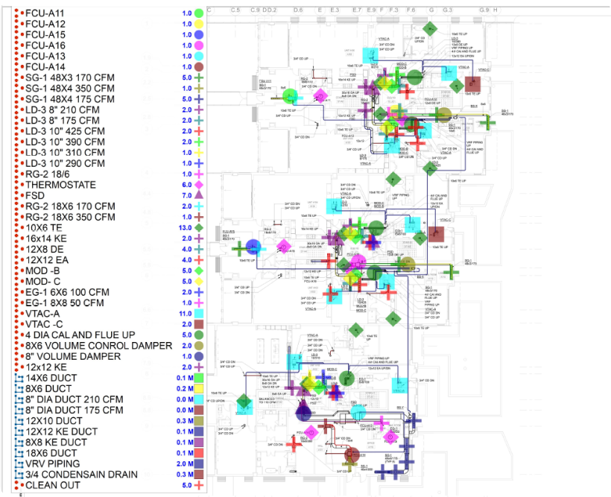
Task: Click the purple triangle symbol beside FSD
Action: (200, 195)
